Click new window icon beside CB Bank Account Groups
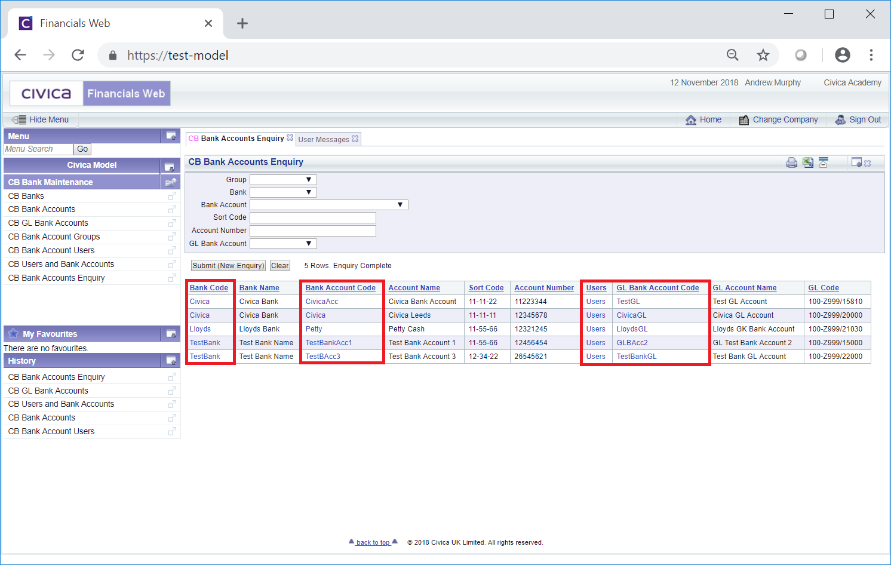 (172, 237)
